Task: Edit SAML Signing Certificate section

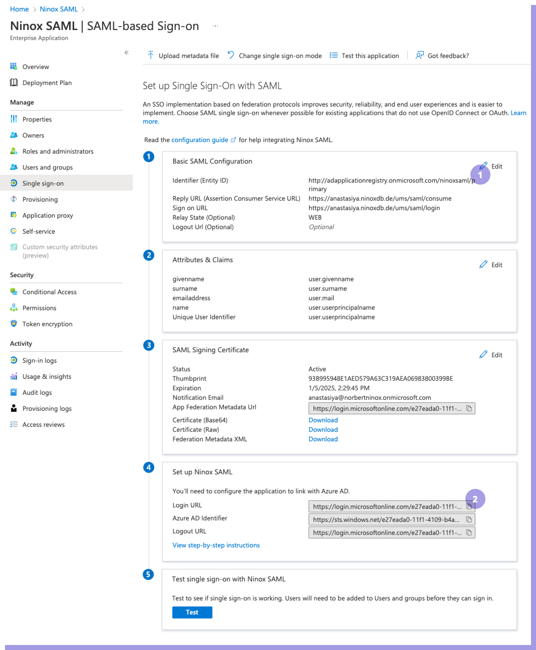Action: pyautogui.click(x=491, y=355)
